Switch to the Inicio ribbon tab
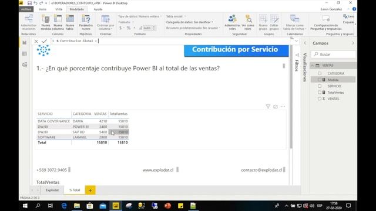This screenshot has height=211, width=376. coord(42,9)
